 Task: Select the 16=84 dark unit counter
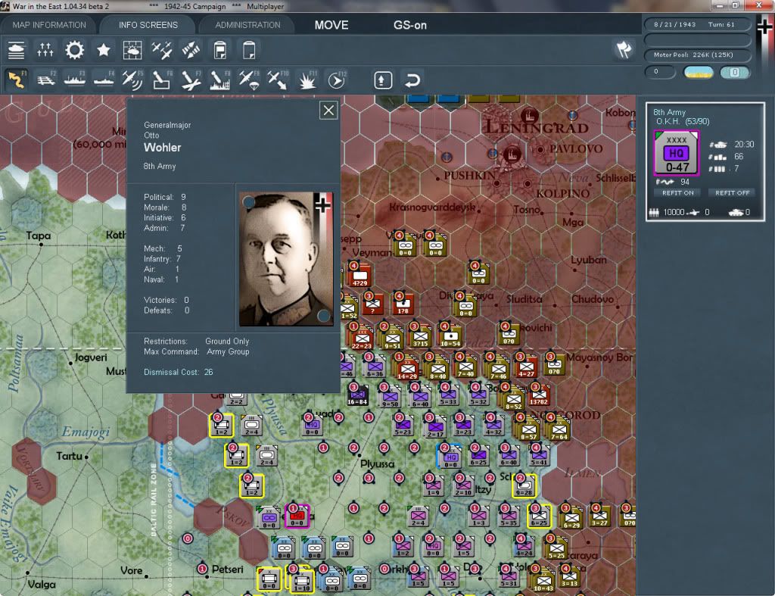pos(357,395)
